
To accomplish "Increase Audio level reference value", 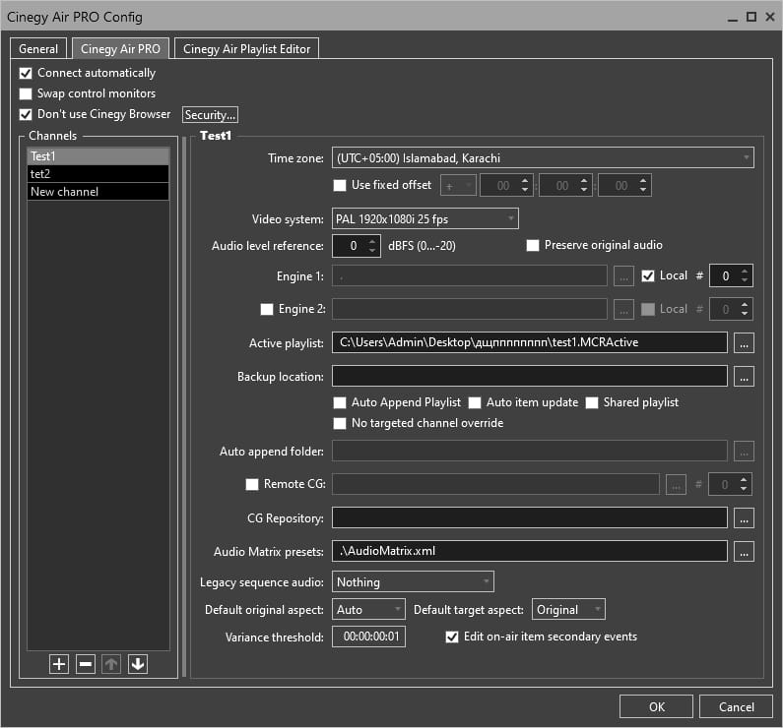I will [372, 241].
